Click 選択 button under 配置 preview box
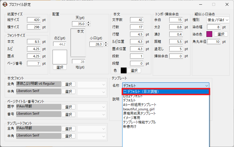 [x=60, y=67]
